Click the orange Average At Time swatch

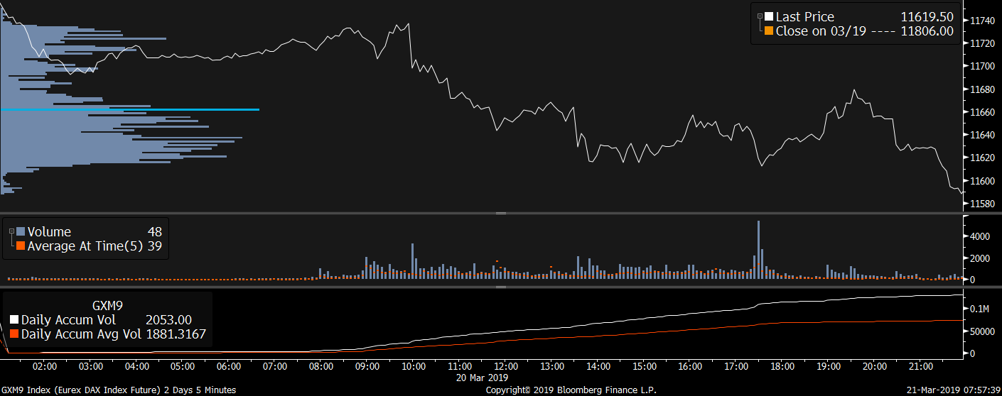click(x=21, y=246)
